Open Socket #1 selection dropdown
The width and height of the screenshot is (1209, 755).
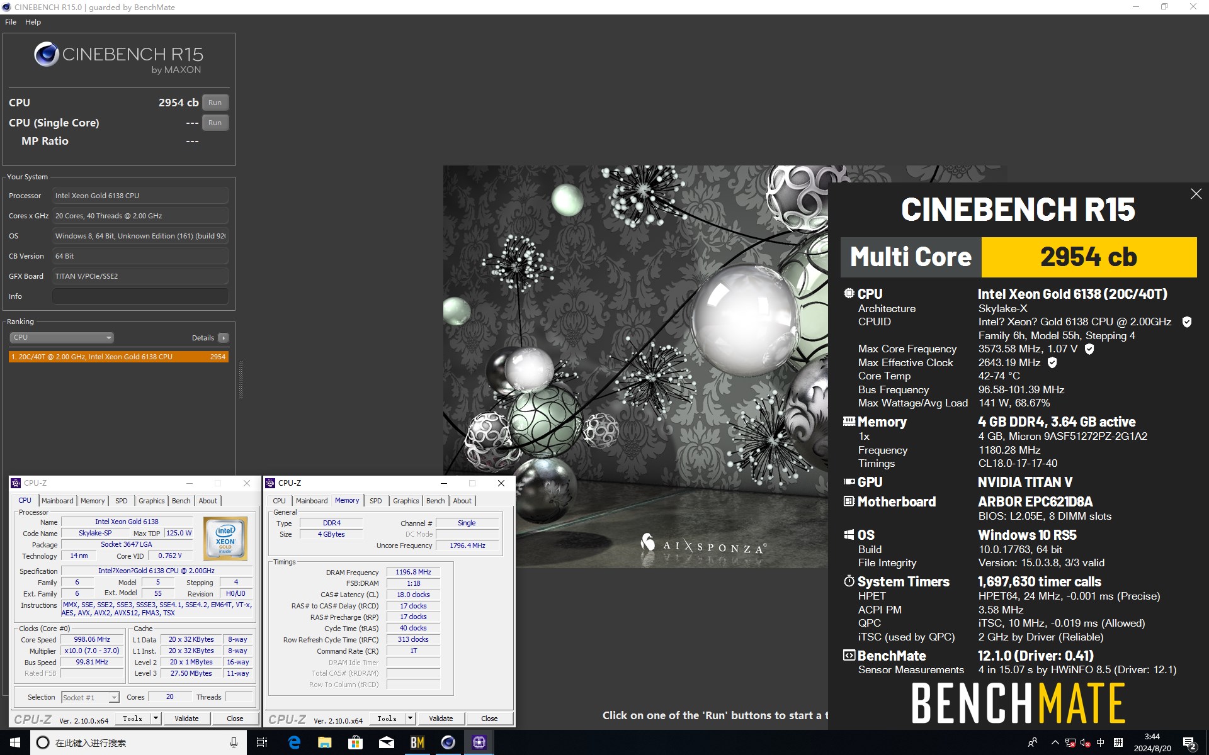91,697
